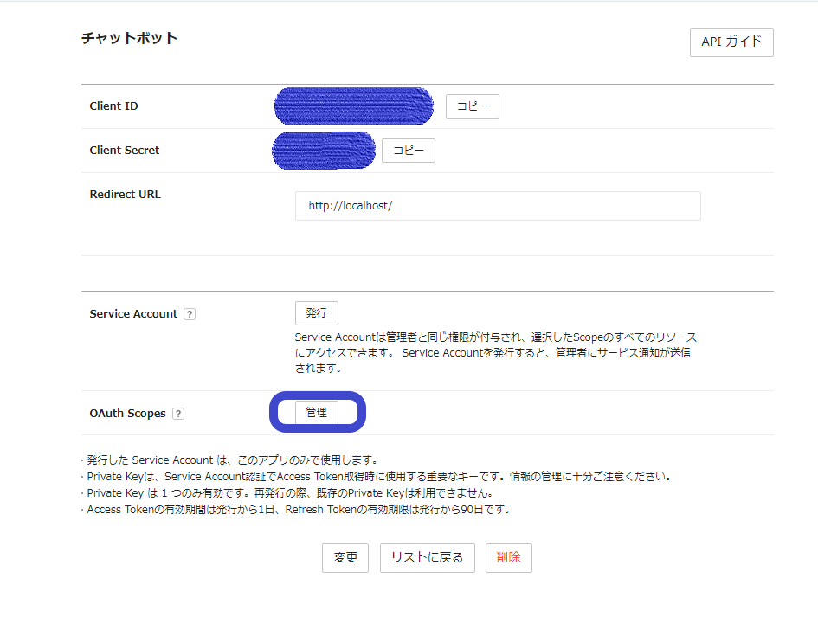The image size is (818, 617).
Task: Copy the Client Secret with its コピー button
Action: [408, 150]
